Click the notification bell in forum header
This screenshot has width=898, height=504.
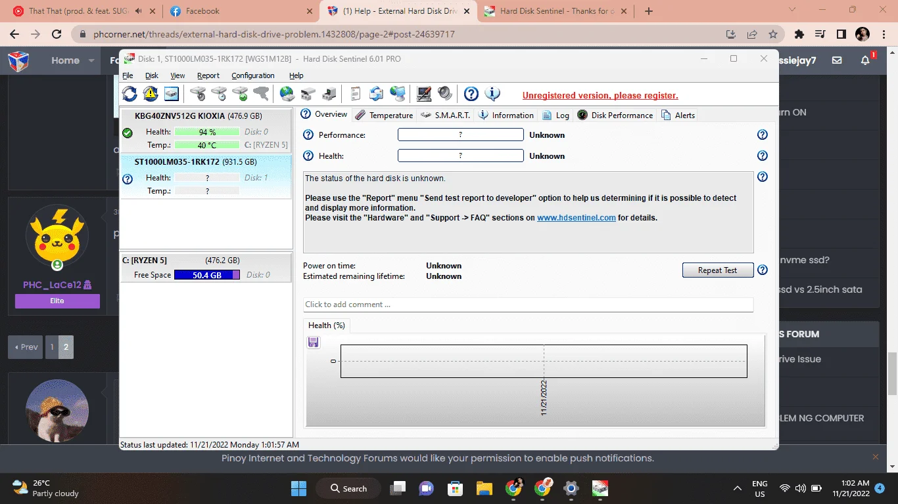coord(865,60)
